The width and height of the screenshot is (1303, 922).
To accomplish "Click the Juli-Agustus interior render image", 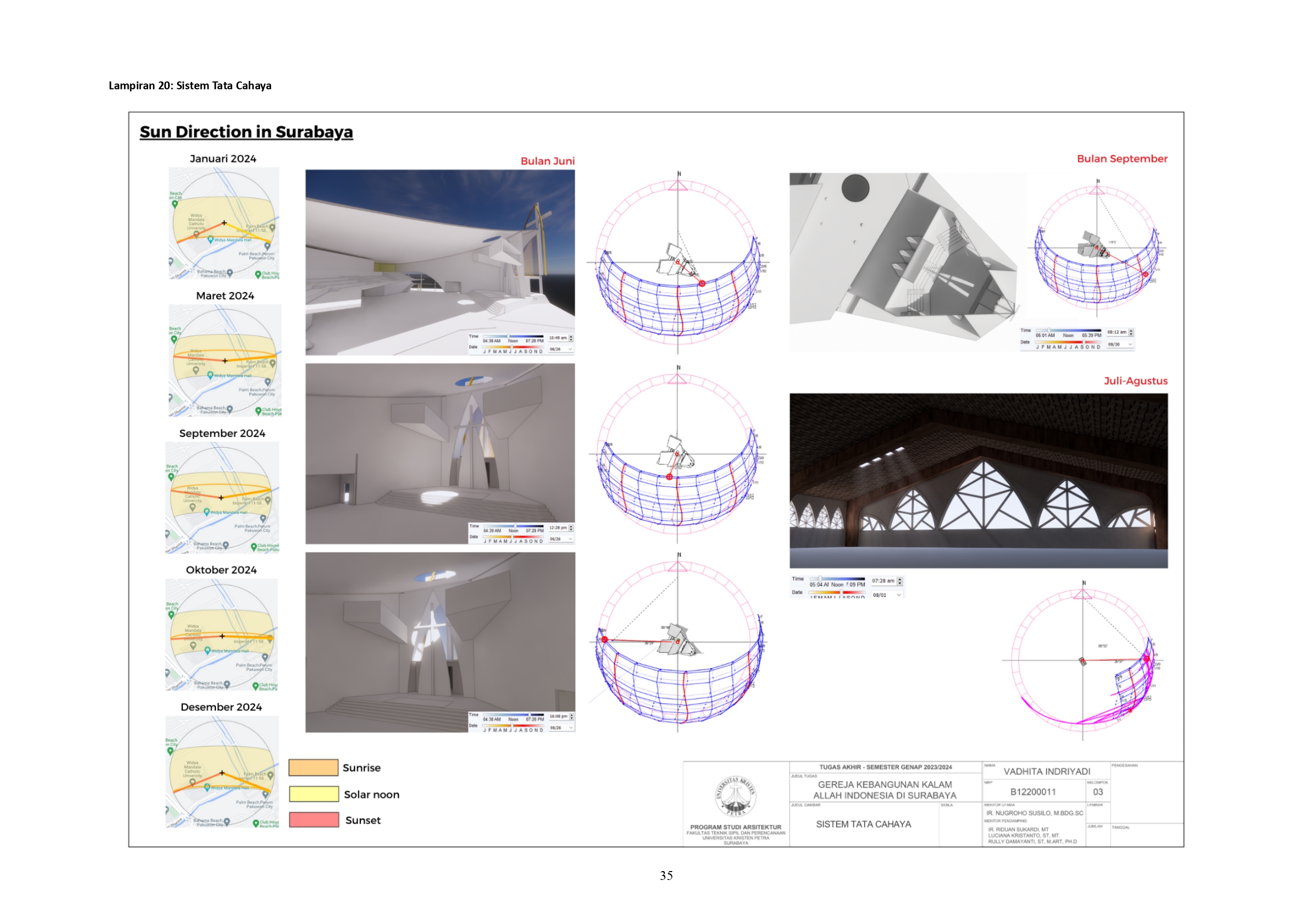I will (978, 480).
